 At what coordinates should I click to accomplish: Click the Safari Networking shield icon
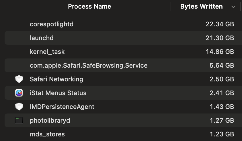(19, 79)
